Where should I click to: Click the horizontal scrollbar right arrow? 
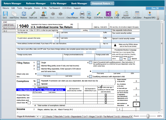159,113
